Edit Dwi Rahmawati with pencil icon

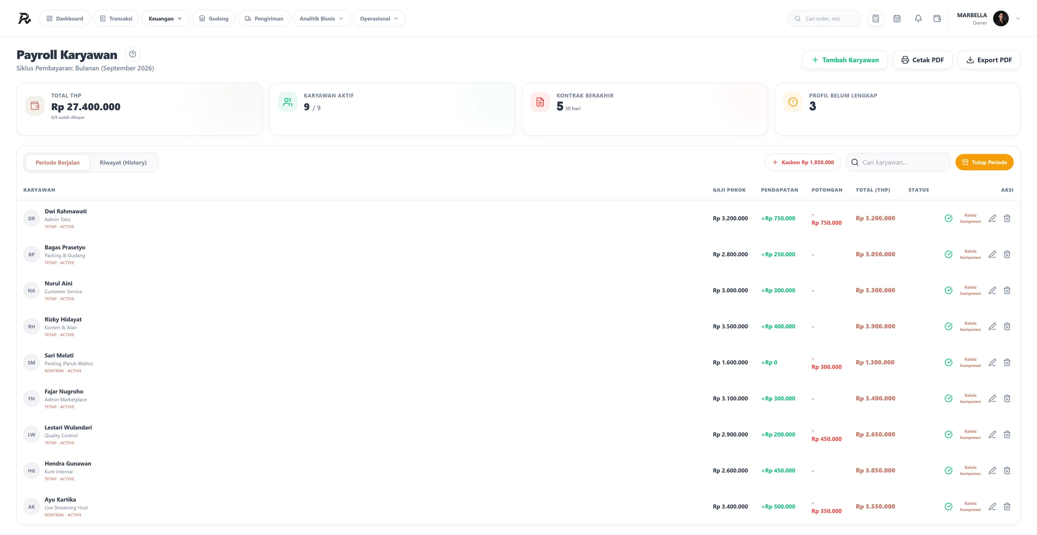(x=992, y=218)
